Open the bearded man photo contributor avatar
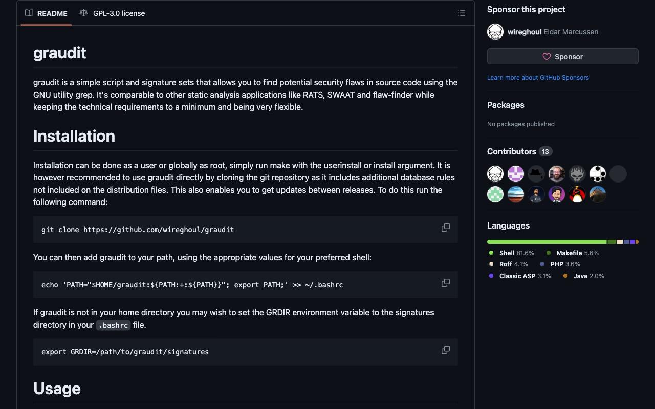This screenshot has height=409, width=655. tap(557, 174)
